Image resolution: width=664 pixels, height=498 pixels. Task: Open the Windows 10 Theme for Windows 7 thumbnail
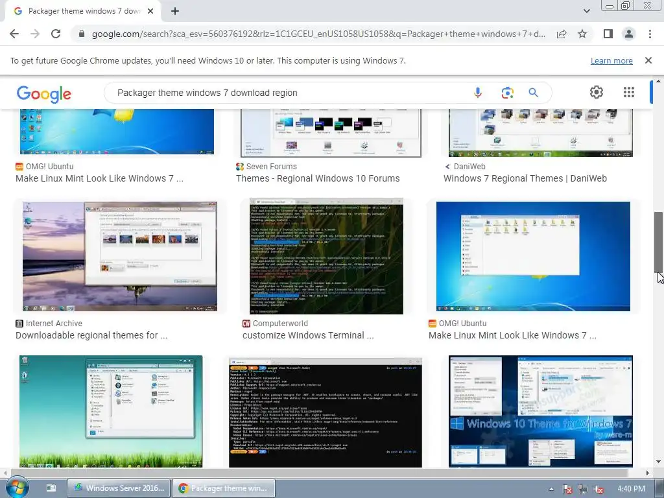[541, 412]
